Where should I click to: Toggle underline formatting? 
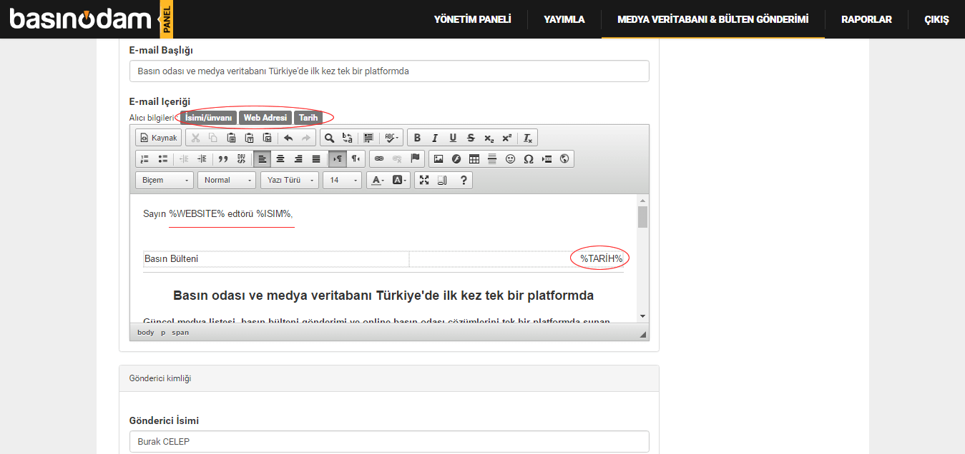453,138
